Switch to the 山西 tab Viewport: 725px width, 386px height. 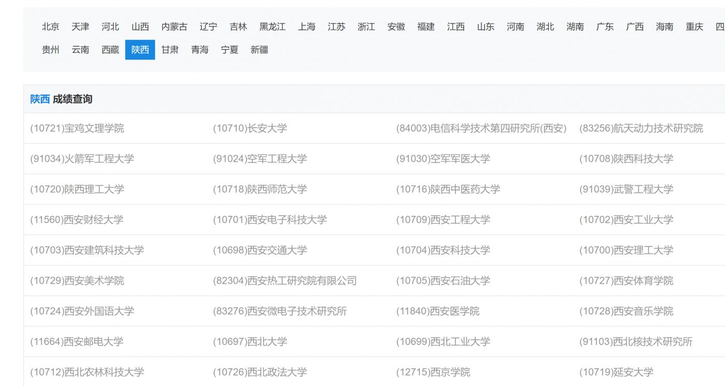pos(140,27)
